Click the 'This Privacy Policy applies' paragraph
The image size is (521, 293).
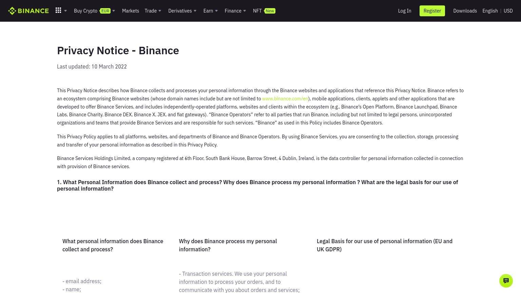pos(257,141)
